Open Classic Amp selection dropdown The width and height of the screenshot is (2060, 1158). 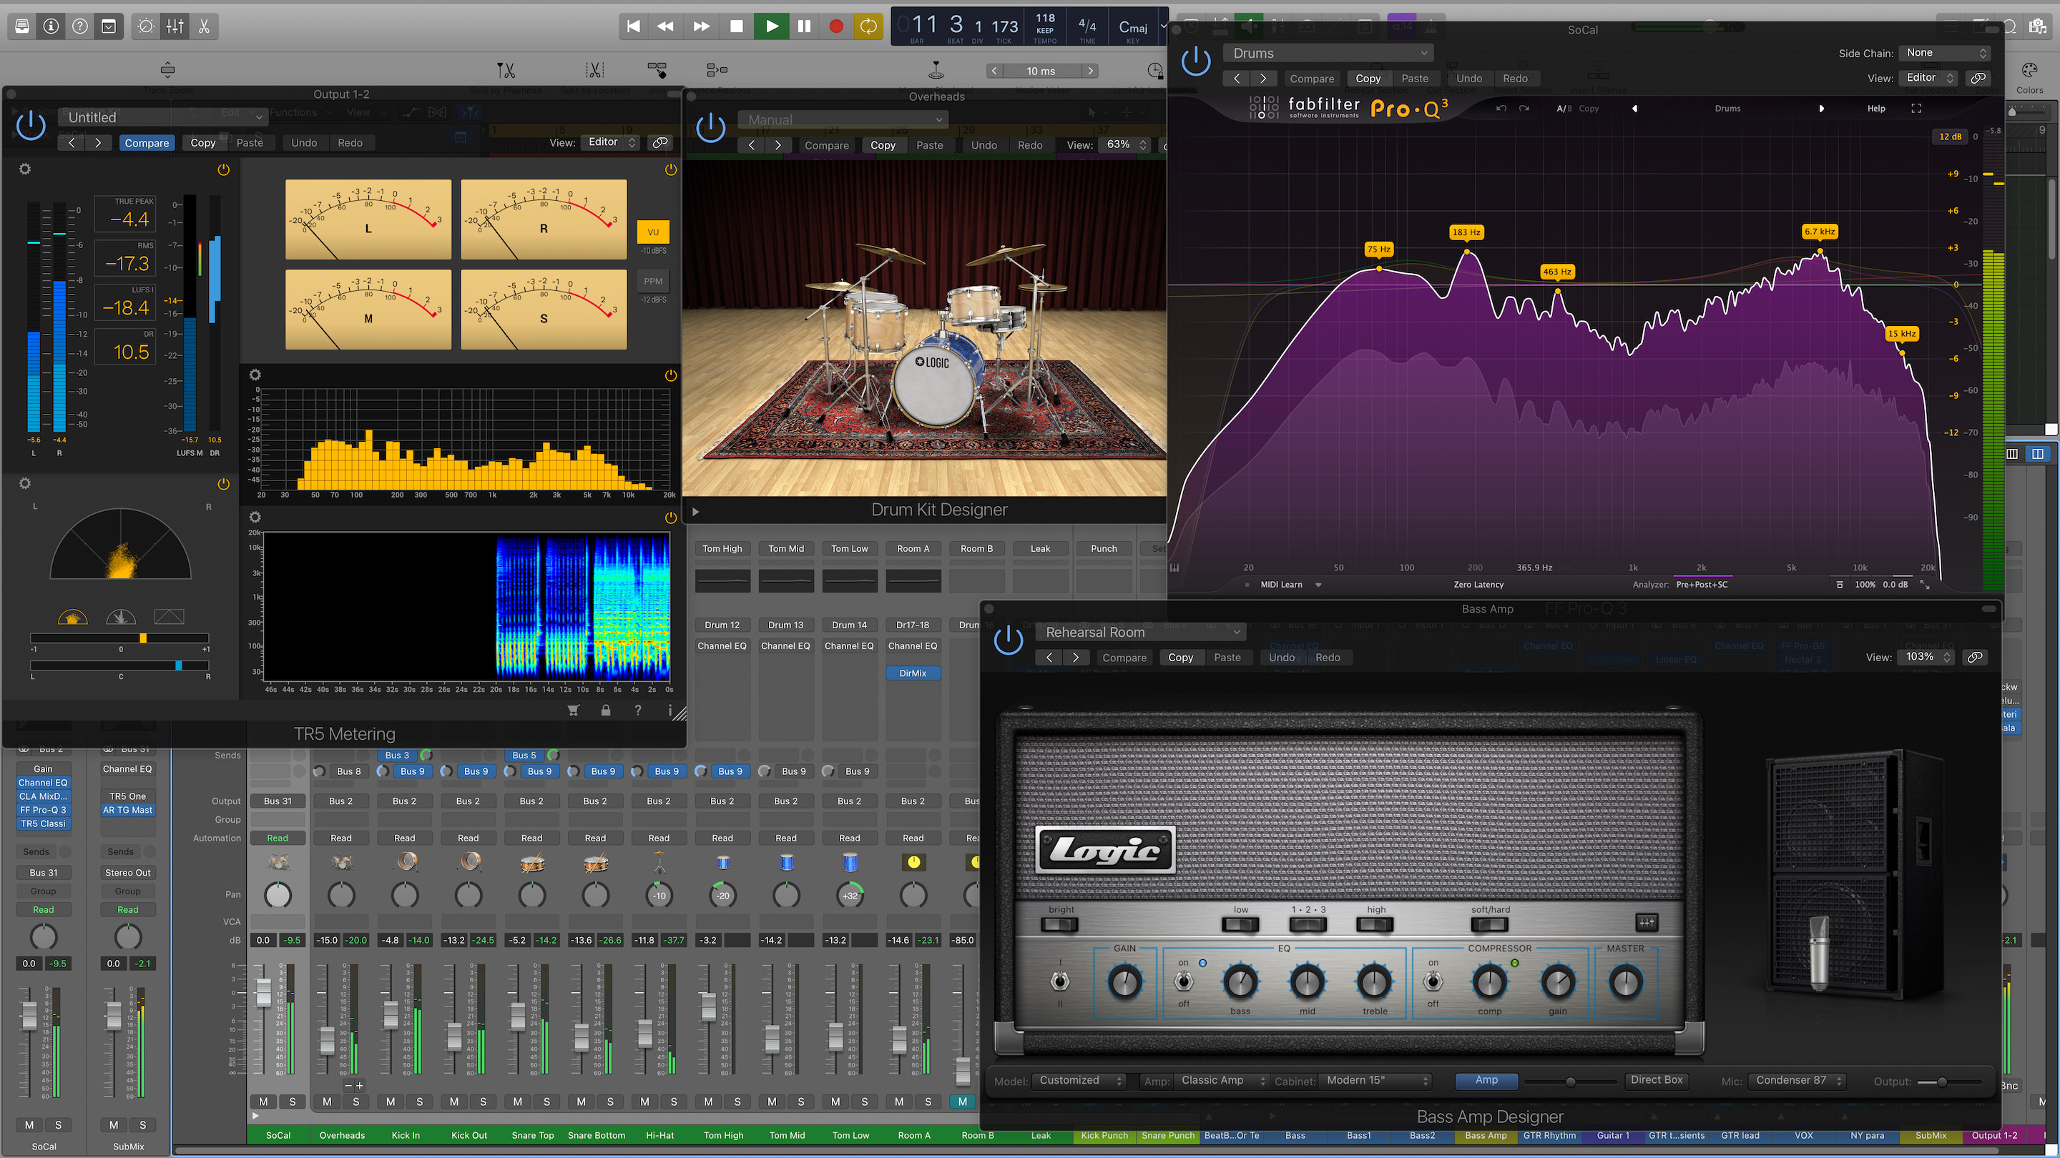(1221, 1081)
